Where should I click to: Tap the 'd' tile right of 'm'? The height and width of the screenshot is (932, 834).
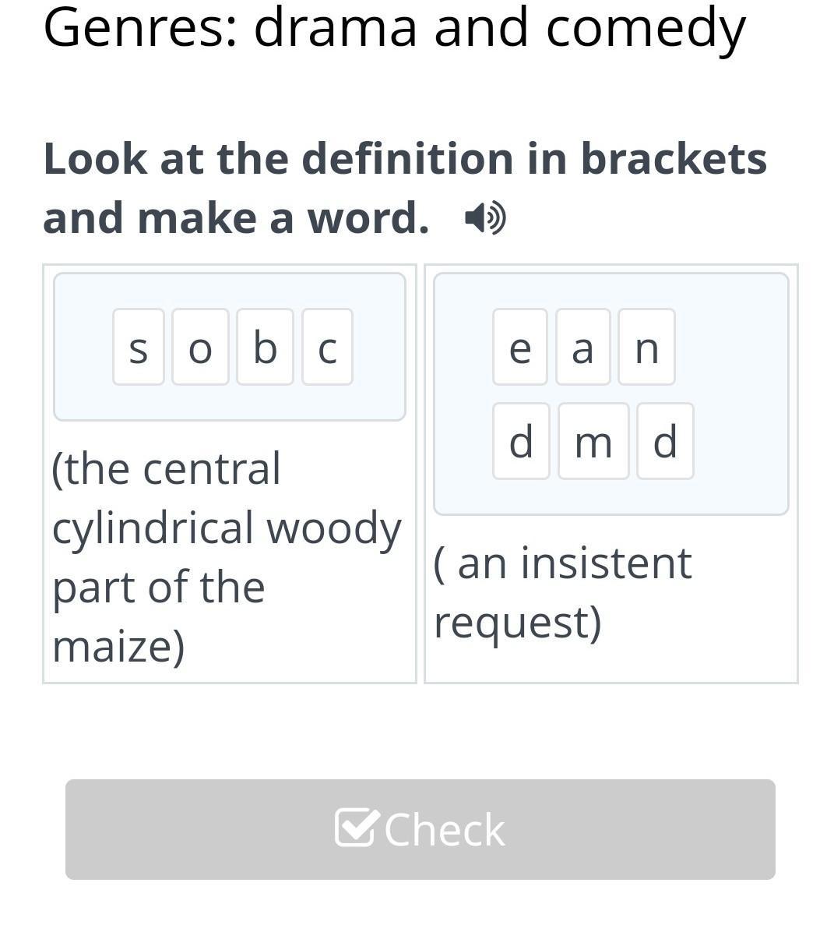pyautogui.click(x=665, y=442)
